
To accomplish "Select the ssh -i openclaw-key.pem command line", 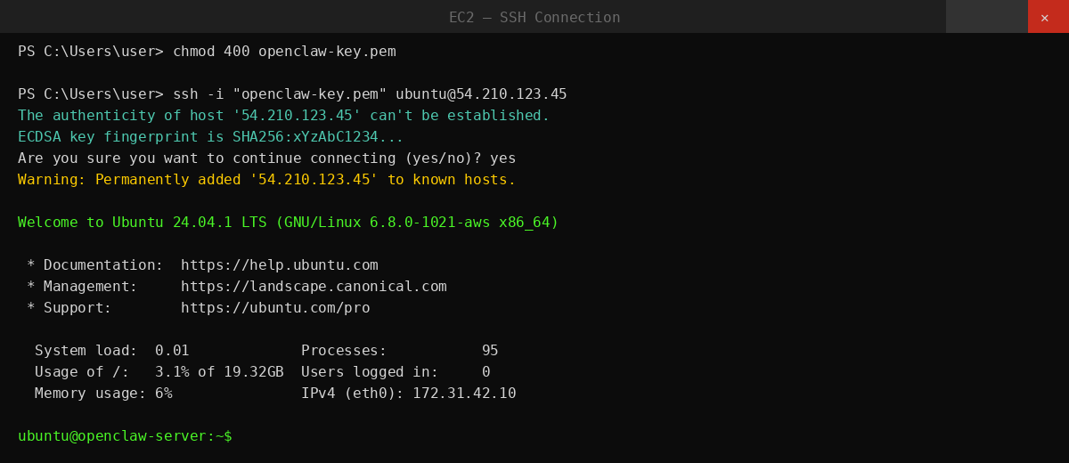I will pos(370,94).
